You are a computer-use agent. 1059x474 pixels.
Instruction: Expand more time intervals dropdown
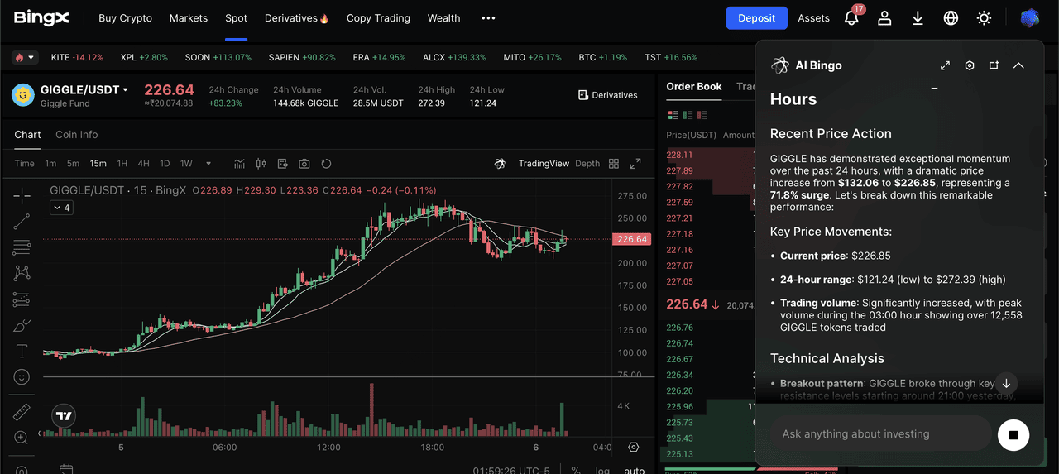coord(208,164)
